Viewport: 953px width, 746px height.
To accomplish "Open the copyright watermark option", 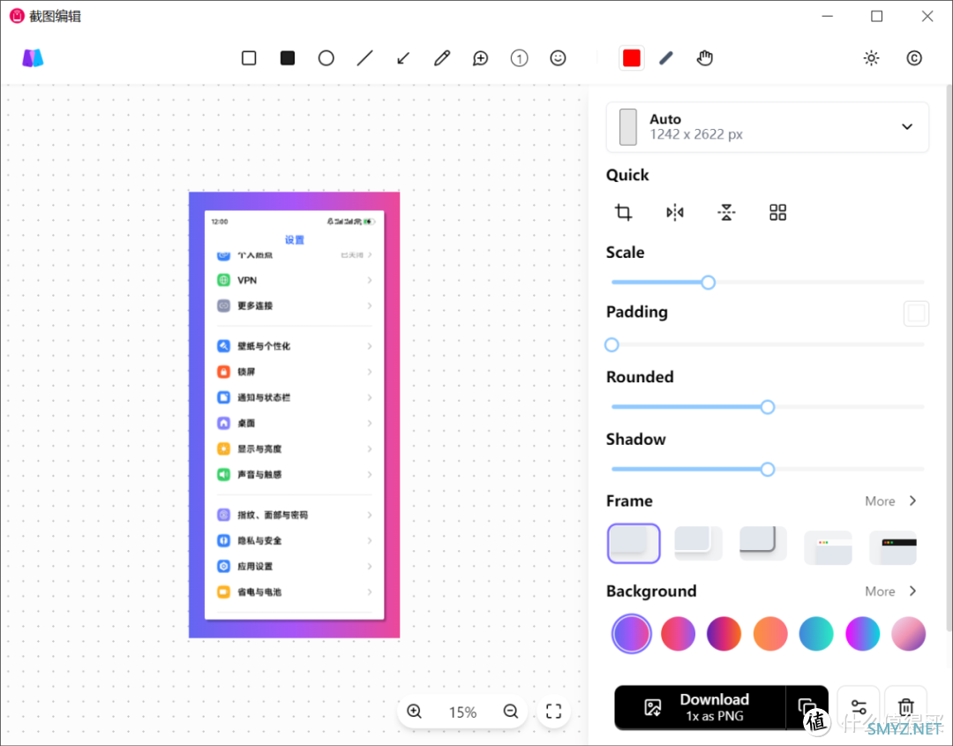I will coord(914,58).
